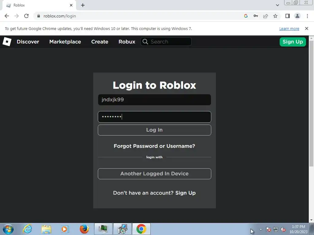This screenshot has height=235, width=314.
Task: Click the Roblox search box
Action: 166,42
